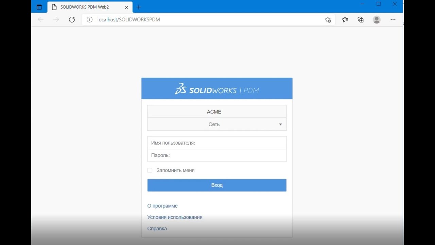Open the browser profile avatar
Image resolution: width=435 pixels, height=245 pixels.
pyautogui.click(x=377, y=20)
